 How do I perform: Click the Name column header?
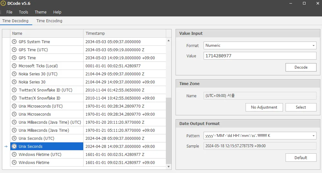(x=46, y=34)
